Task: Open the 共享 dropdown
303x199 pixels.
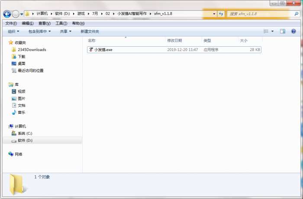Action: tap(65, 31)
